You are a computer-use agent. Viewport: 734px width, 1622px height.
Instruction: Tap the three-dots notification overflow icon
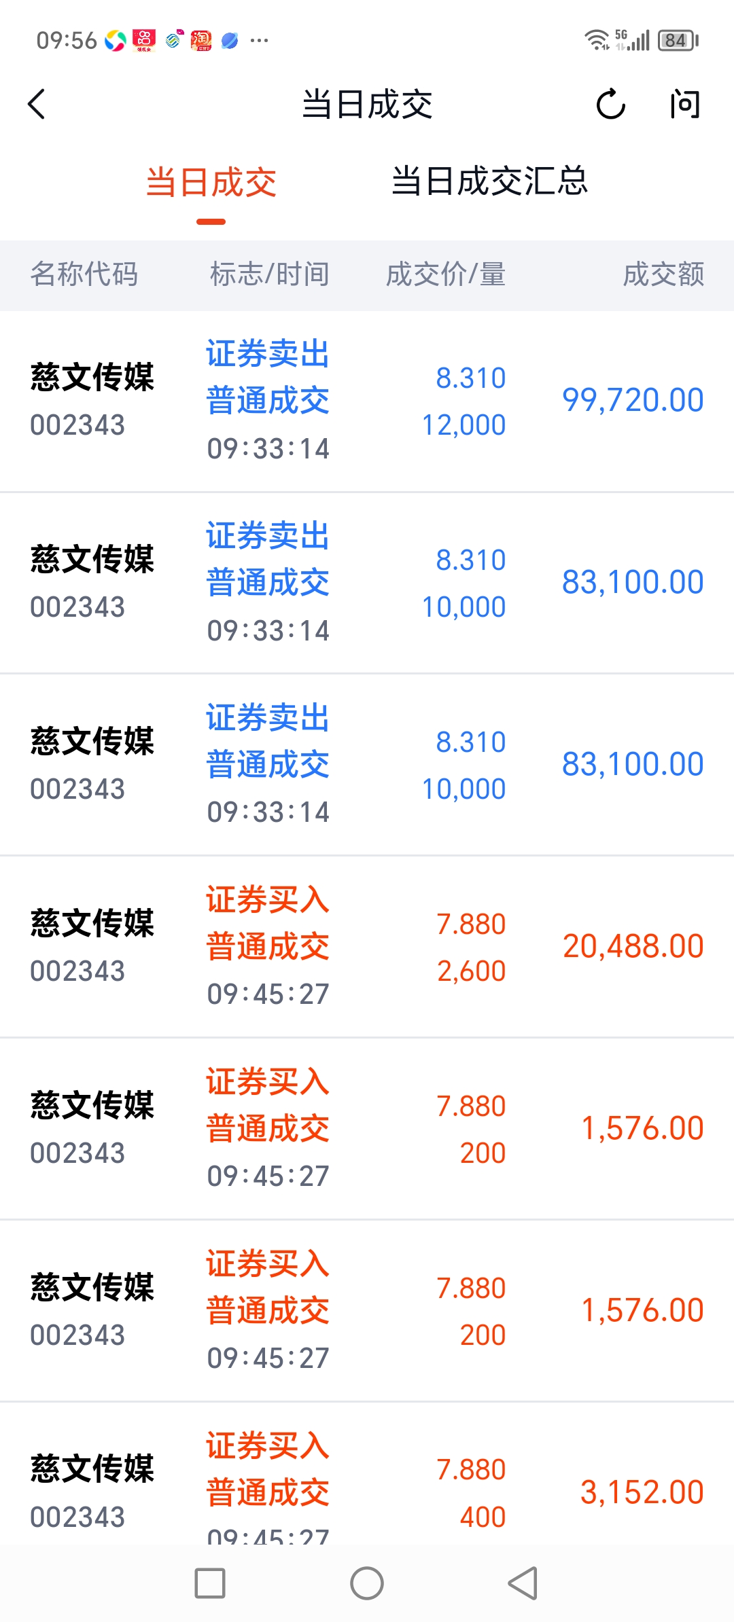[259, 41]
